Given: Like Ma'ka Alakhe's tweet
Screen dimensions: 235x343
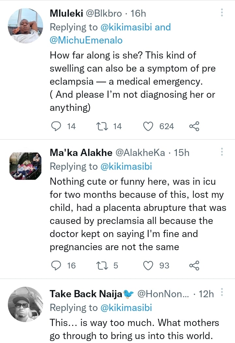Looking at the screenshot, I should click(x=149, y=266).
